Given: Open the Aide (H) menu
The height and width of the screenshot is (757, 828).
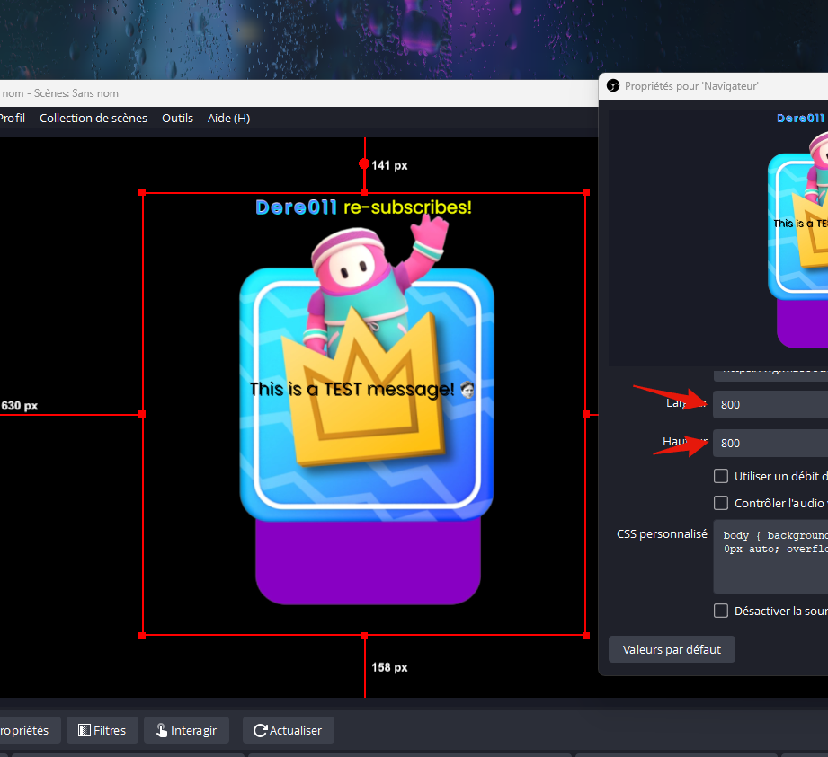Looking at the screenshot, I should [228, 119].
